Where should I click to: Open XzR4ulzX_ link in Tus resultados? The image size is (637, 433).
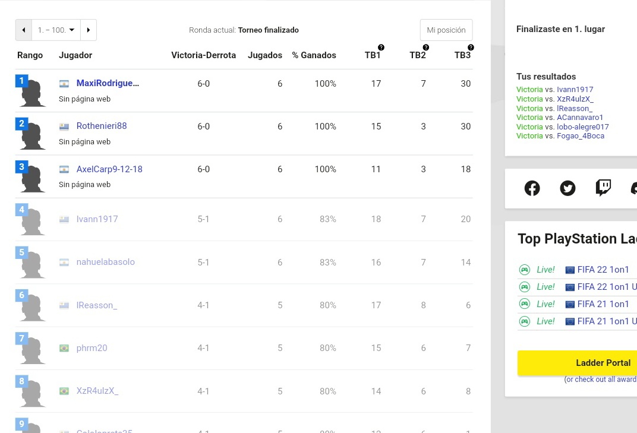pyautogui.click(x=575, y=99)
